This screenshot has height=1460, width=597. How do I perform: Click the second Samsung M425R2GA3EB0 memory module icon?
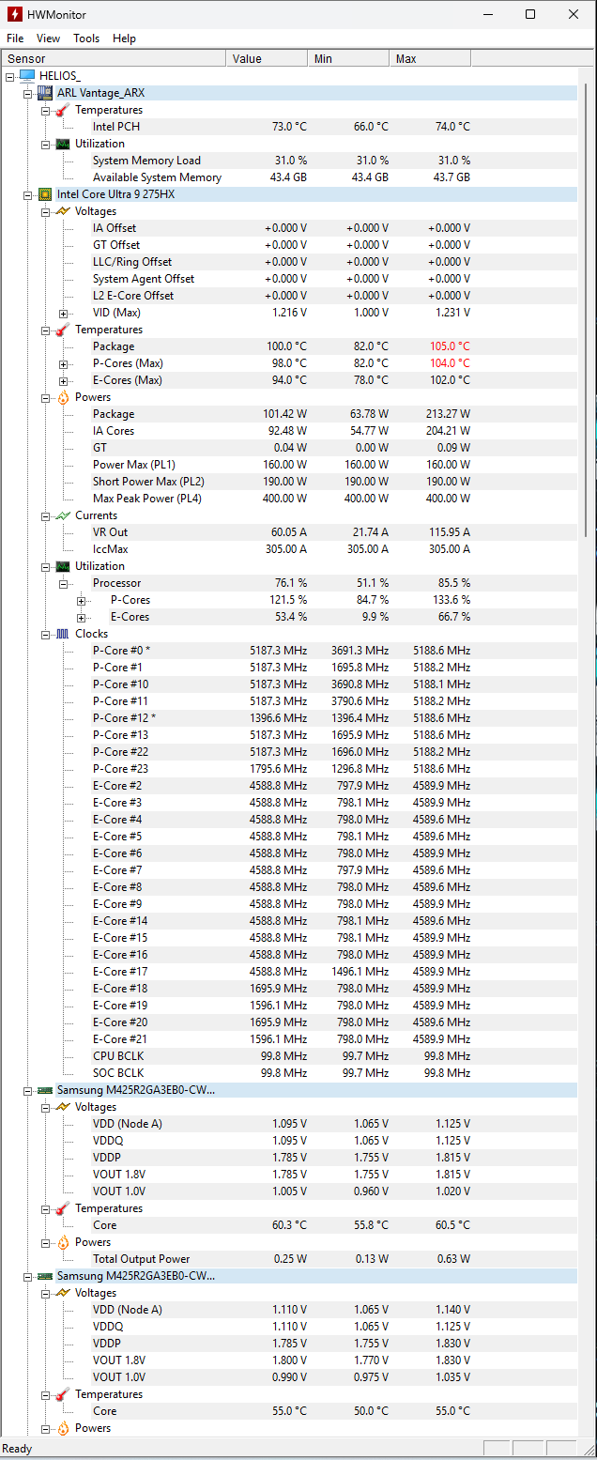pyautogui.click(x=44, y=1276)
